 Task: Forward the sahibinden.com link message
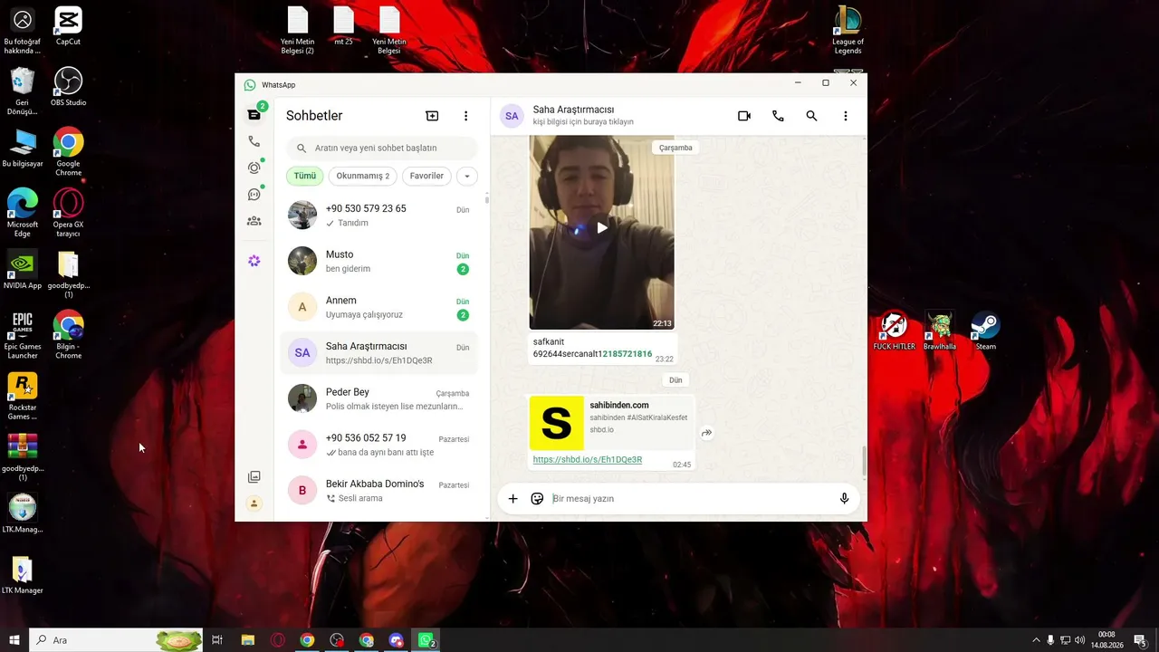point(706,433)
